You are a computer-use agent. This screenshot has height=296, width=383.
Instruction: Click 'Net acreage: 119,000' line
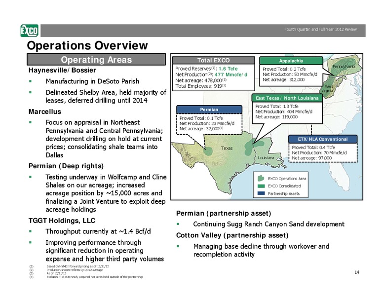click(276, 117)
